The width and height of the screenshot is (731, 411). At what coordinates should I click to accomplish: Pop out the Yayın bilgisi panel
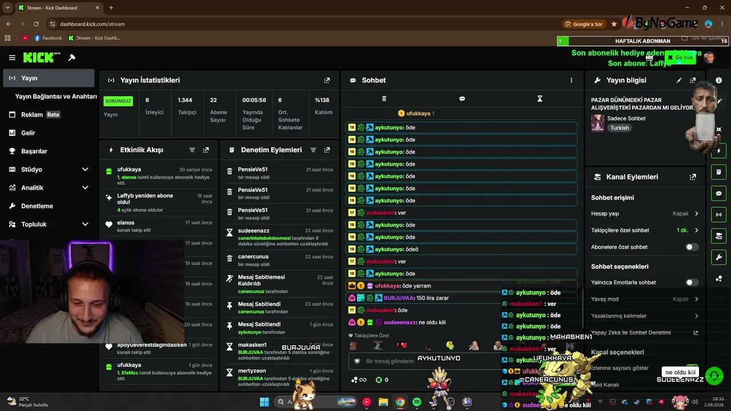[x=693, y=80]
